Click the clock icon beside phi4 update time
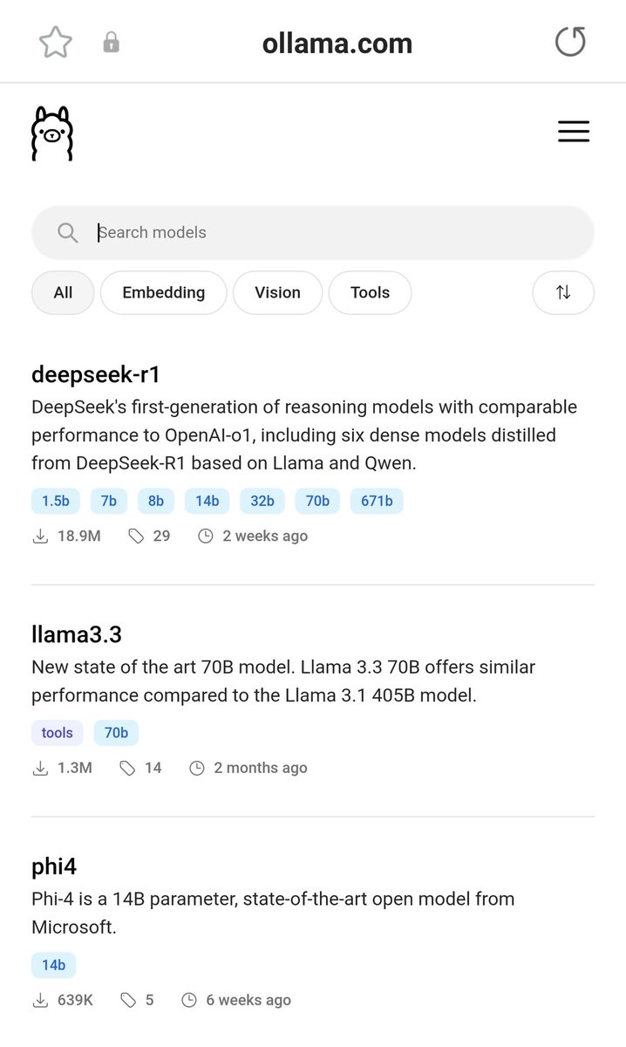Screen dimensions: 626x1047 click(189, 1000)
